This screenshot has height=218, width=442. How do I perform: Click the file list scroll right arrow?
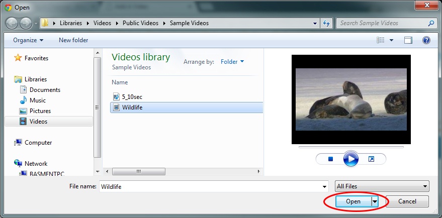point(259,171)
